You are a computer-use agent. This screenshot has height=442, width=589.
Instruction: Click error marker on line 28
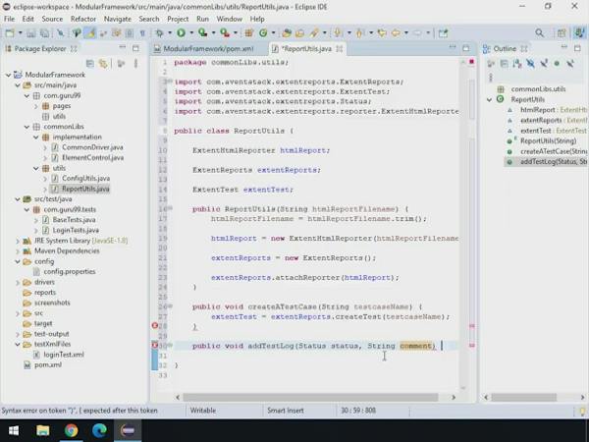(x=154, y=325)
